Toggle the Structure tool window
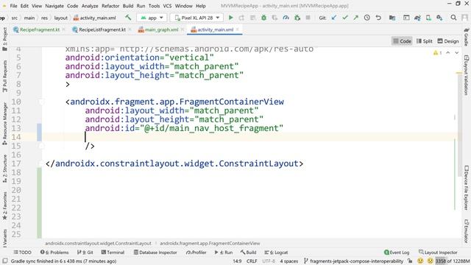This screenshot has height=265, width=471. 5,169
